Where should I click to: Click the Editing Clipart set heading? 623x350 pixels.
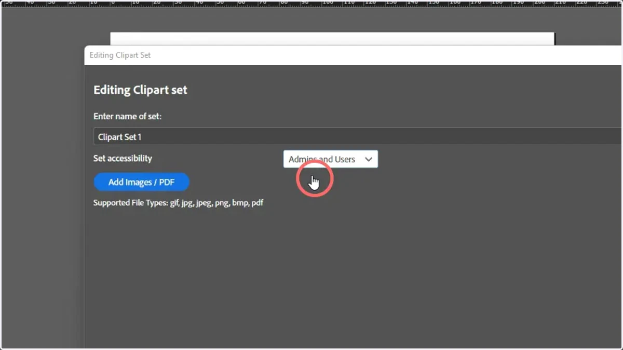[x=140, y=90]
